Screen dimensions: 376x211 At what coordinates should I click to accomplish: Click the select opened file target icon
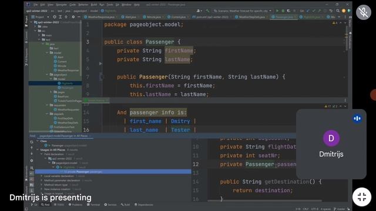pyautogui.click(x=55, y=17)
